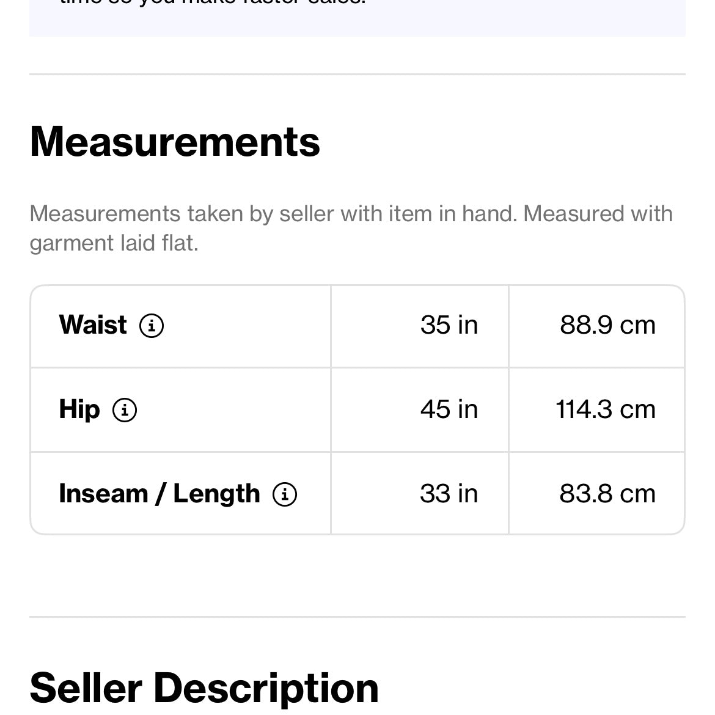Click the 83.8 cm inseam value
Screen dimensions: 715x715
607,494
